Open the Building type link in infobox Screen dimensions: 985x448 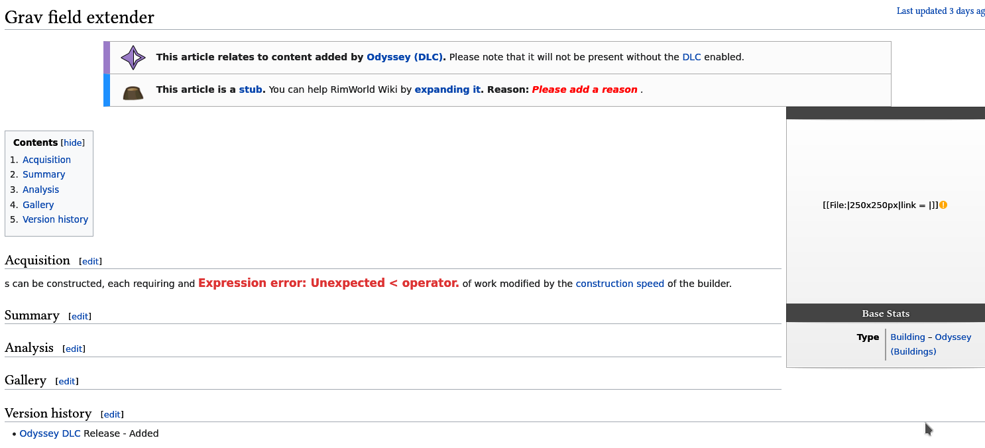coord(907,337)
